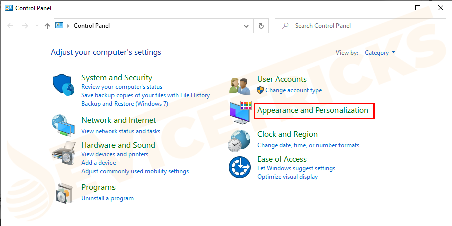Viewport: 452px width, 226px height.
Task: Open the System and Security shield icon
Action: pyautogui.click(x=64, y=85)
